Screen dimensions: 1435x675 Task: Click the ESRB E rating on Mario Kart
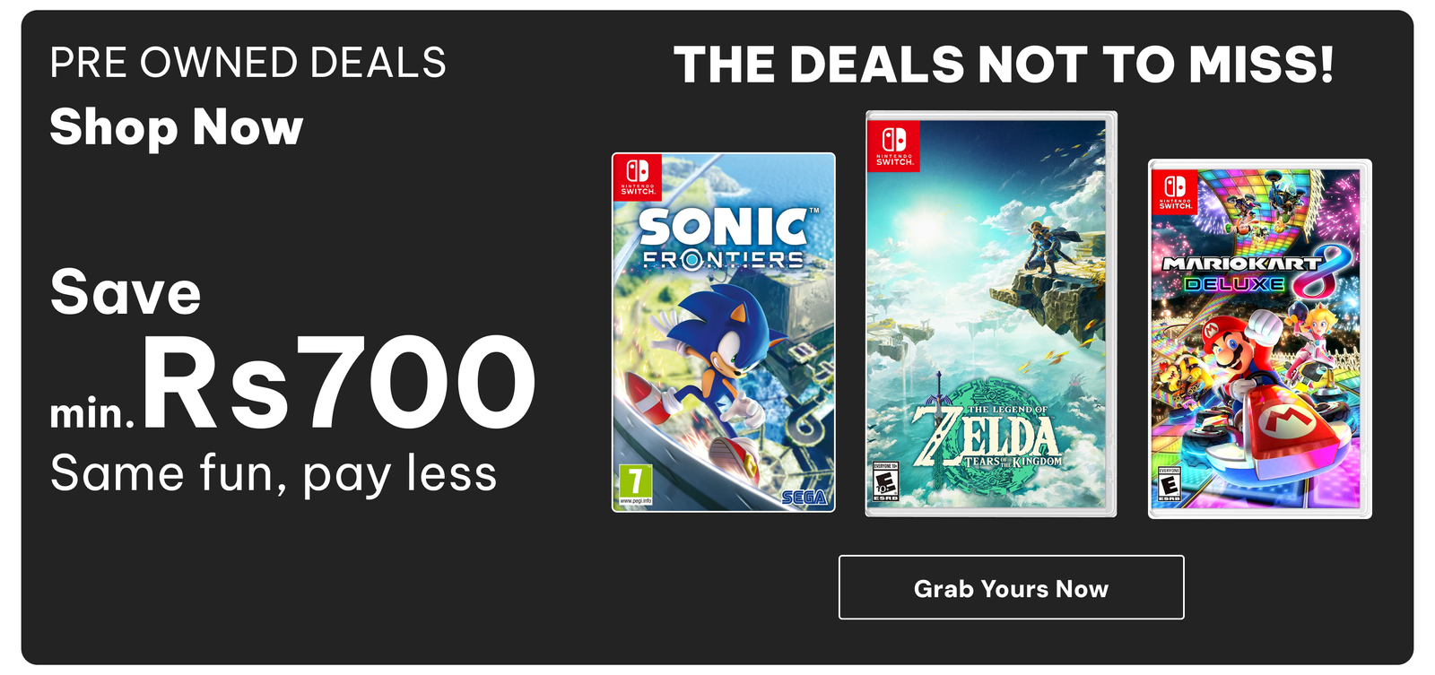click(1170, 484)
